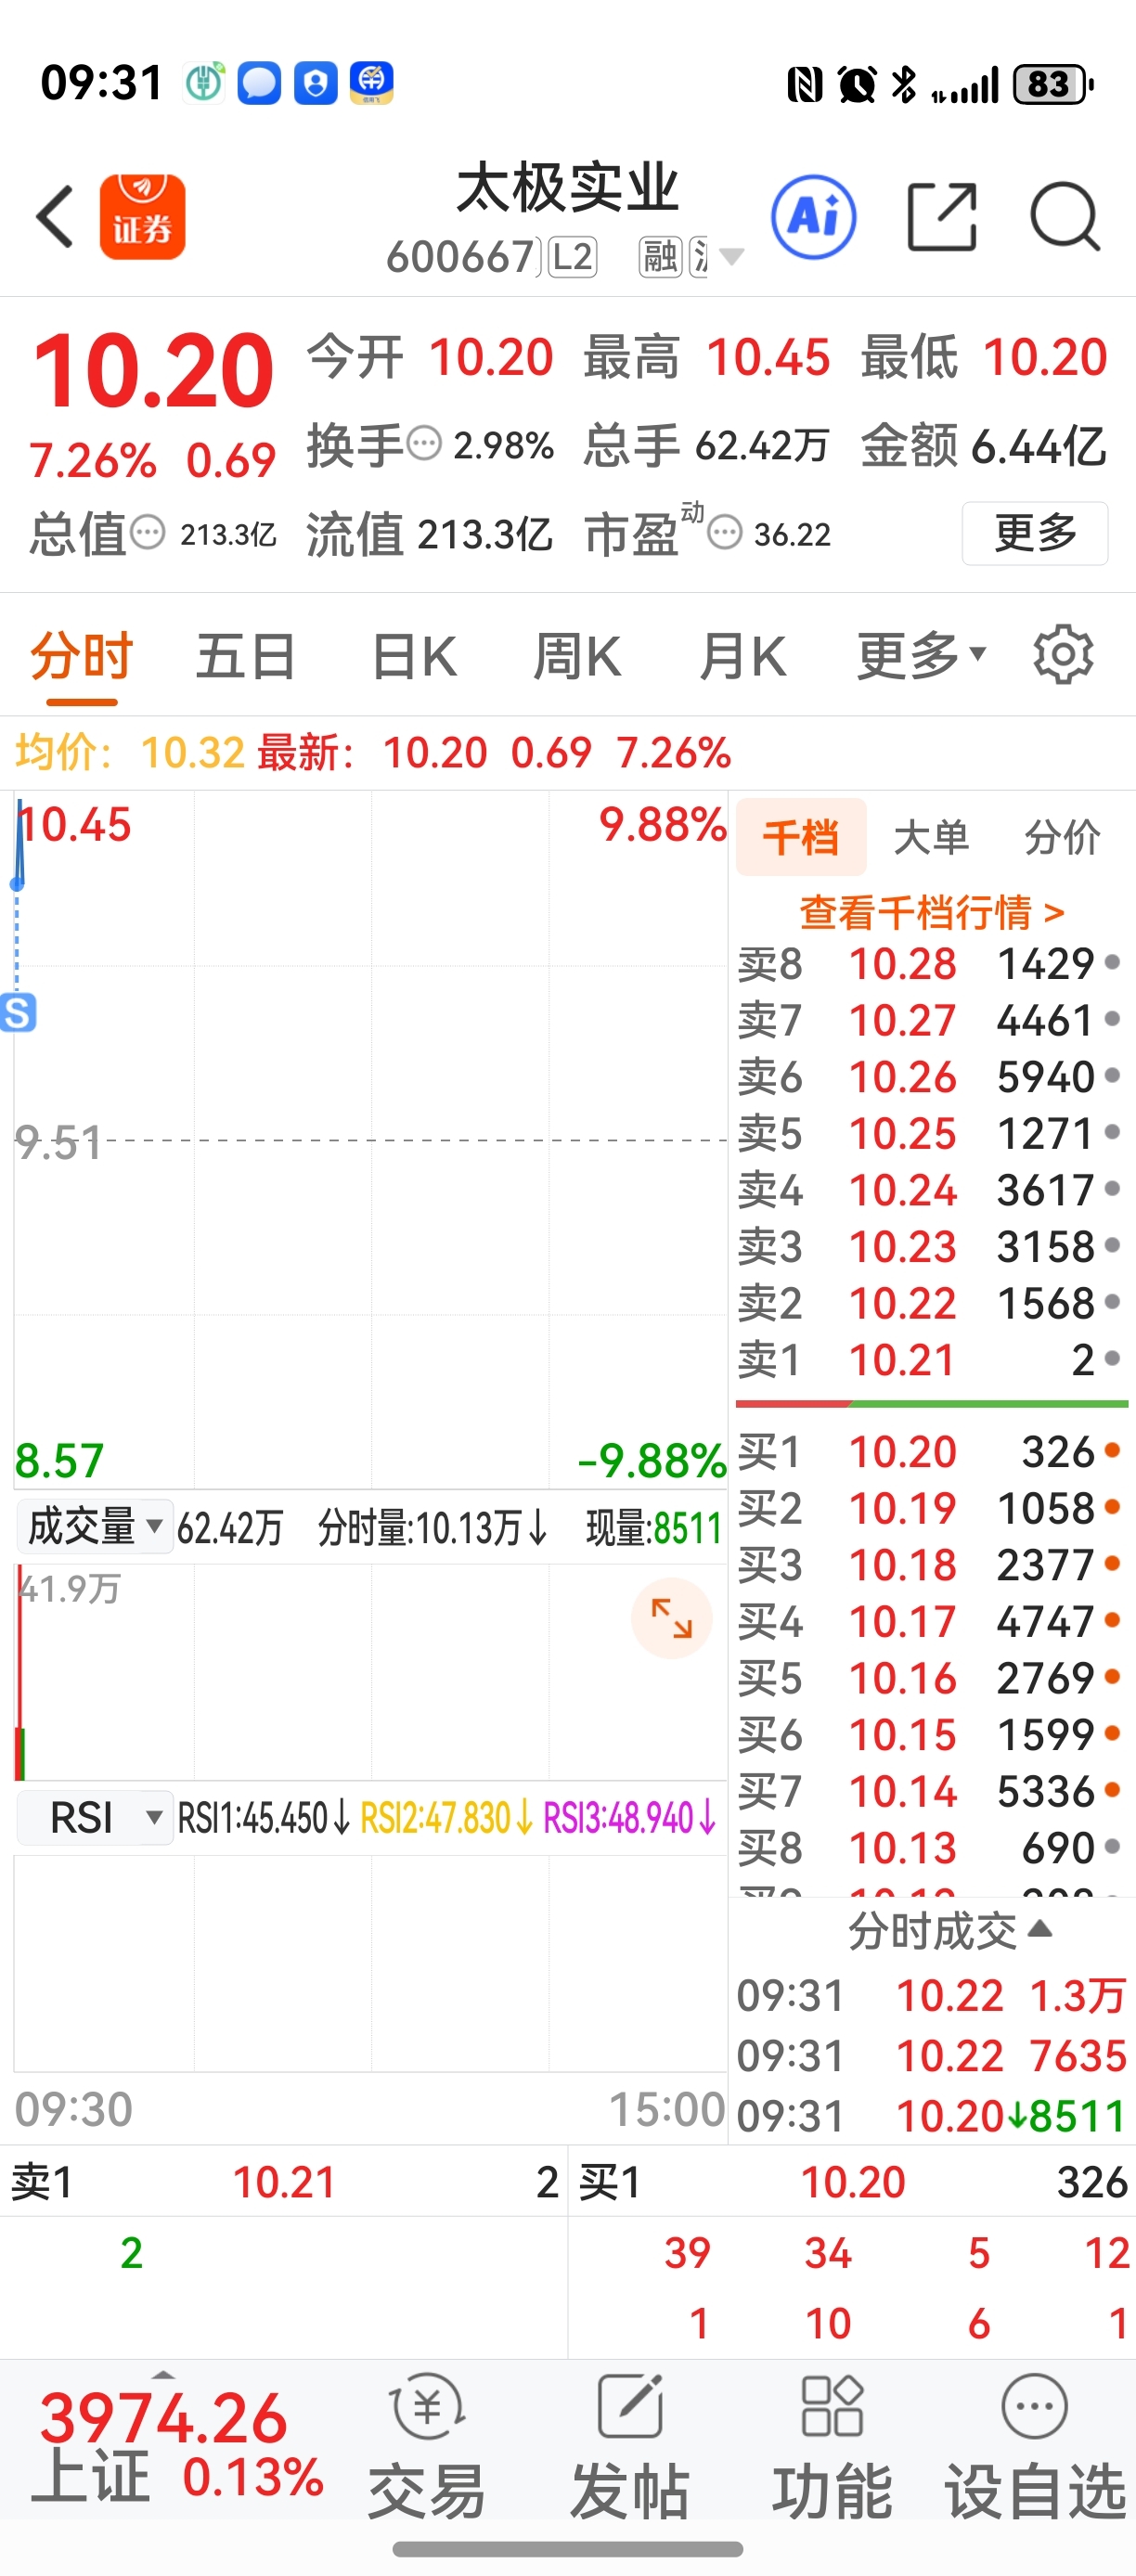Tap the intraday price chart area
This screenshot has height=2576, width=1136.
point(371,1140)
